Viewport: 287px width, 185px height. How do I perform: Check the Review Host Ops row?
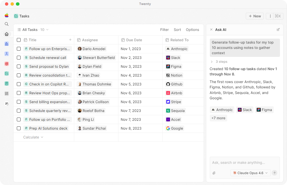(x=19, y=93)
